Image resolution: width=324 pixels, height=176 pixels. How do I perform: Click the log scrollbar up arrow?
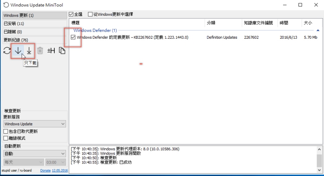coord(319,149)
